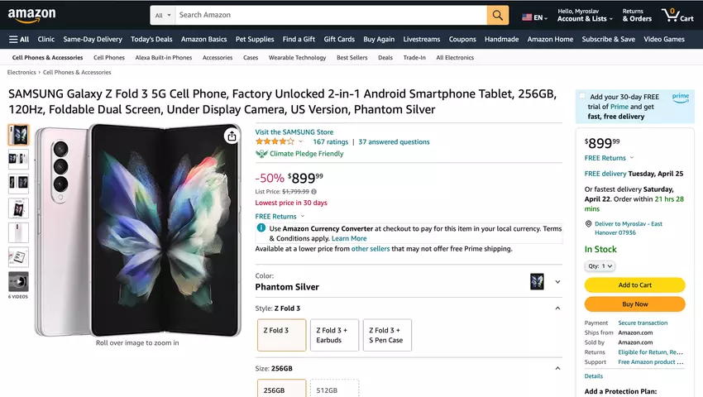Go to Best Sellers subcategory tab
This screenshot has height=397, width=703.
[x=351, y=58]
